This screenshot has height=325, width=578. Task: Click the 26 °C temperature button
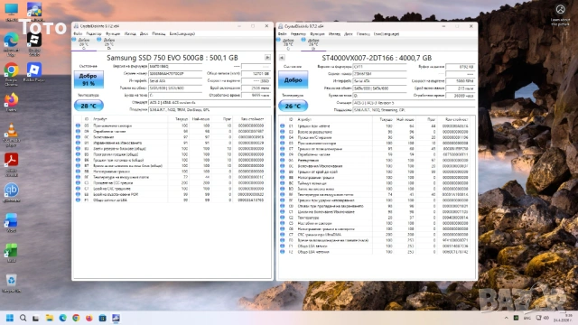pyautogui.click(x=293, y=107)
